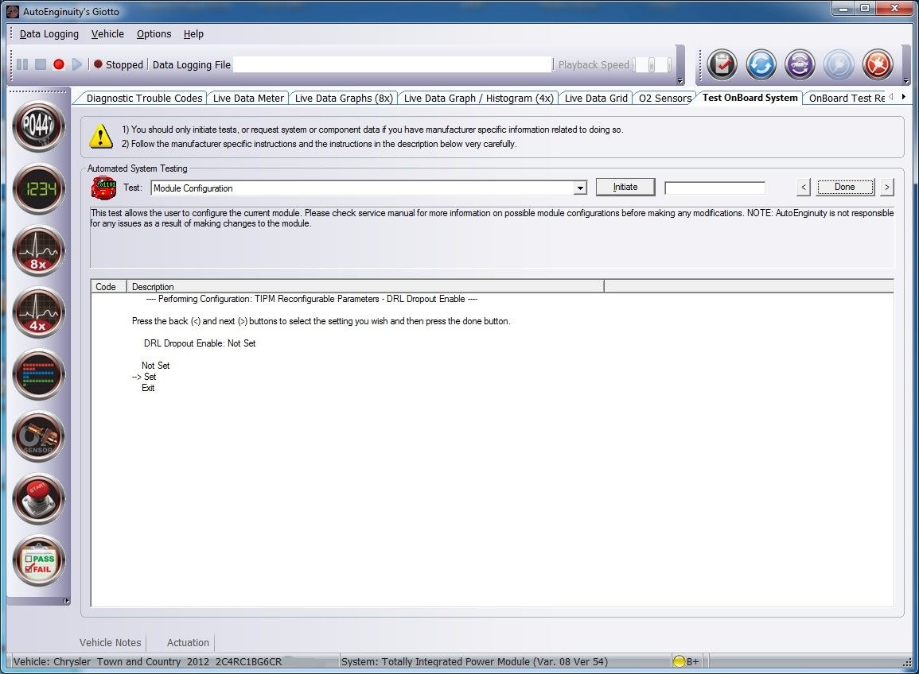Start recording with the red record button
This screenshot has height=674, width=919.
59,64
